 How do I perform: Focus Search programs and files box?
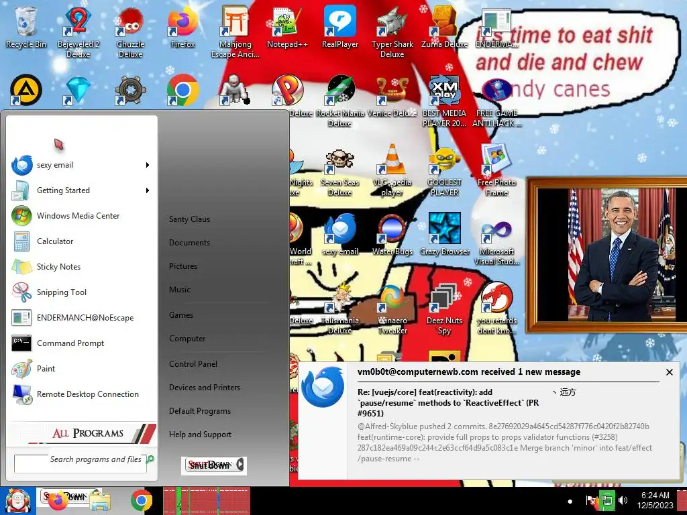point(81,463)
